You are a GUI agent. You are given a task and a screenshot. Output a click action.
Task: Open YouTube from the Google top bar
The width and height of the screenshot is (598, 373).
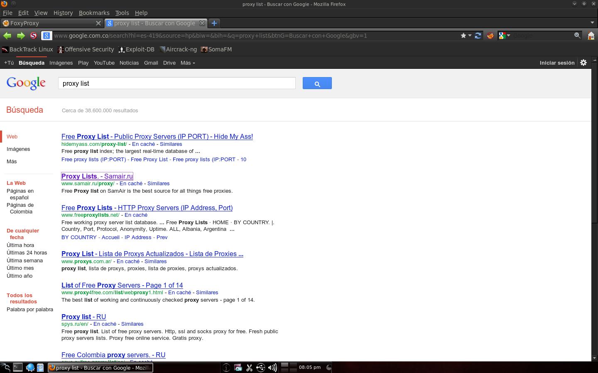pyautogui.click(x=104, y=63)
